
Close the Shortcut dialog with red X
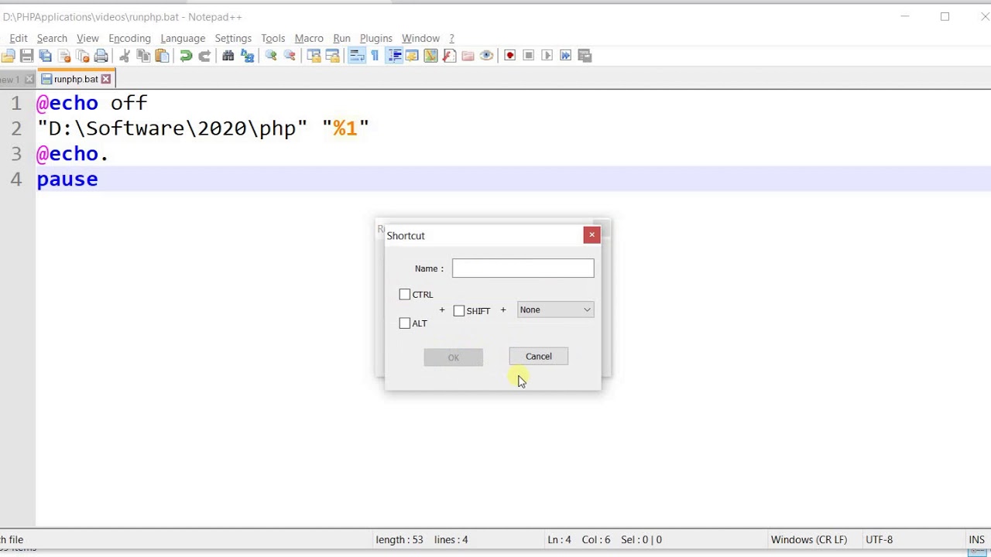(592, 235)
